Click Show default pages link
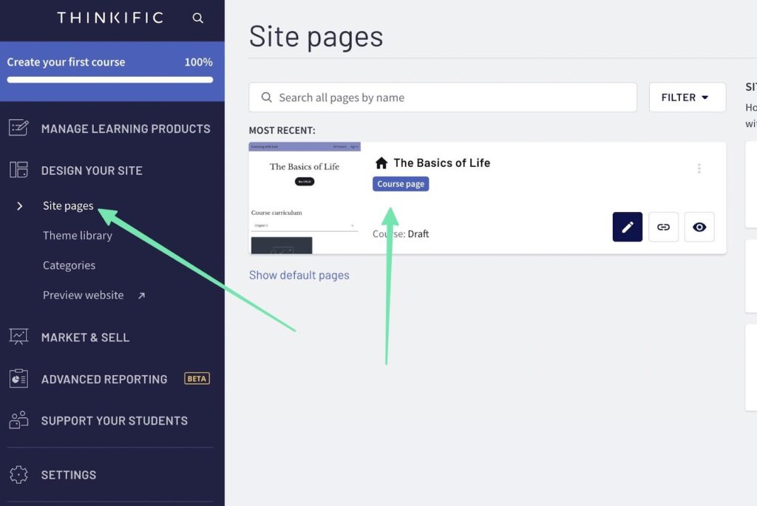The width and height of the screenshot is (757, 506). click(x=299, y=275)
